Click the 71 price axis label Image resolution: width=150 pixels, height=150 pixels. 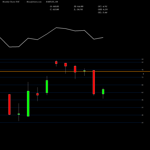click(x=142, y=77)
